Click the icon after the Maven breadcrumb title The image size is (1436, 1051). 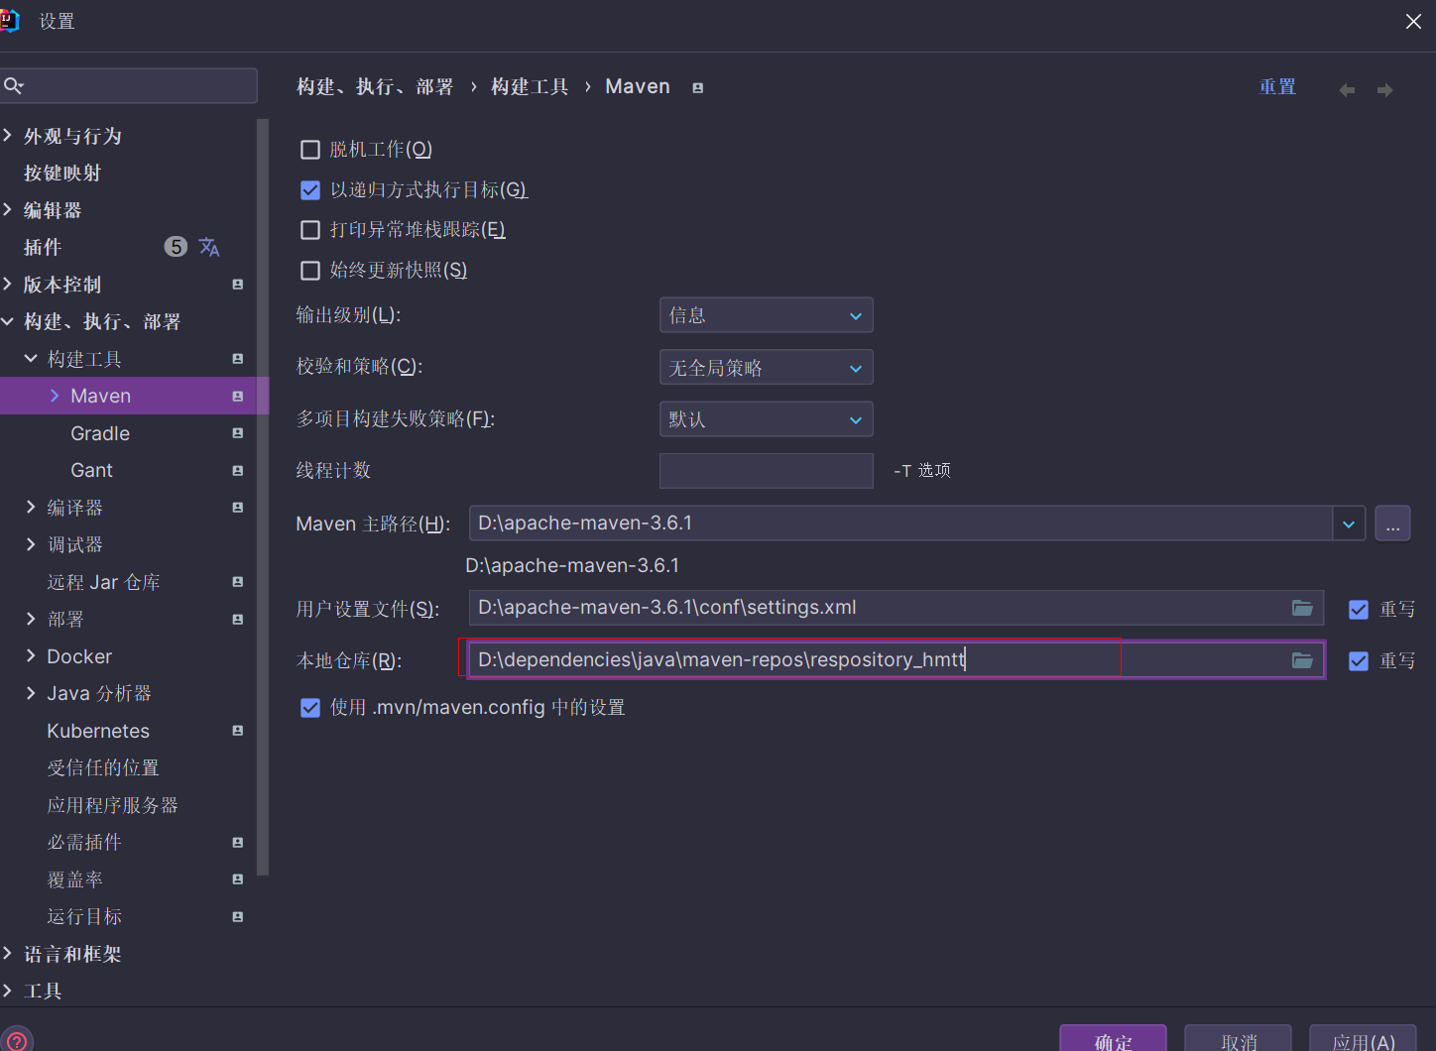[698, 88]
